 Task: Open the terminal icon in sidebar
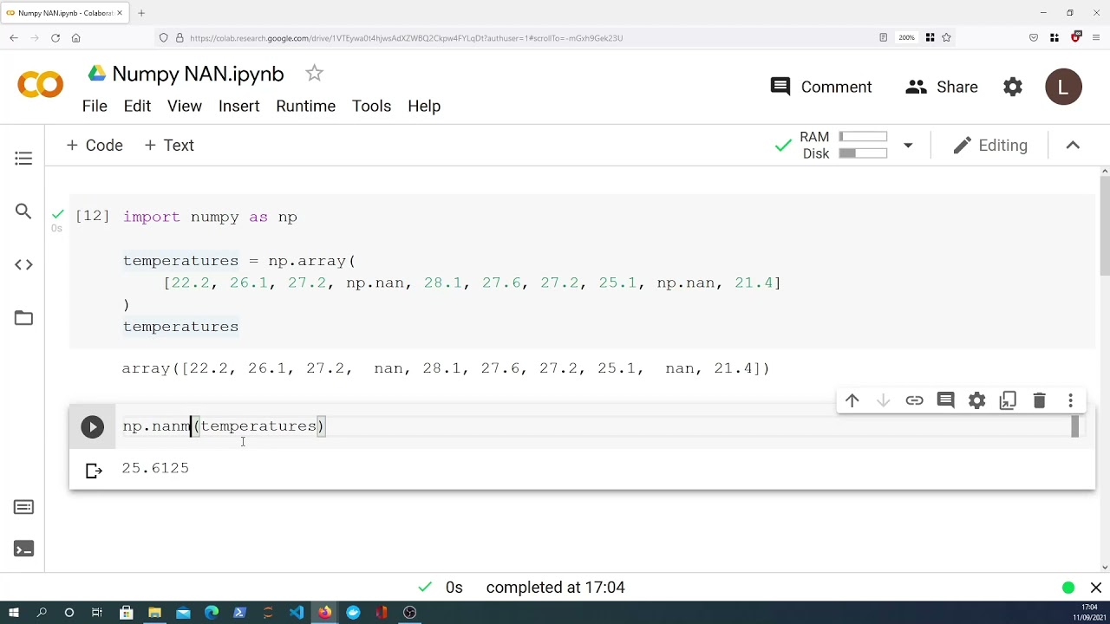(x=23, y=549)
